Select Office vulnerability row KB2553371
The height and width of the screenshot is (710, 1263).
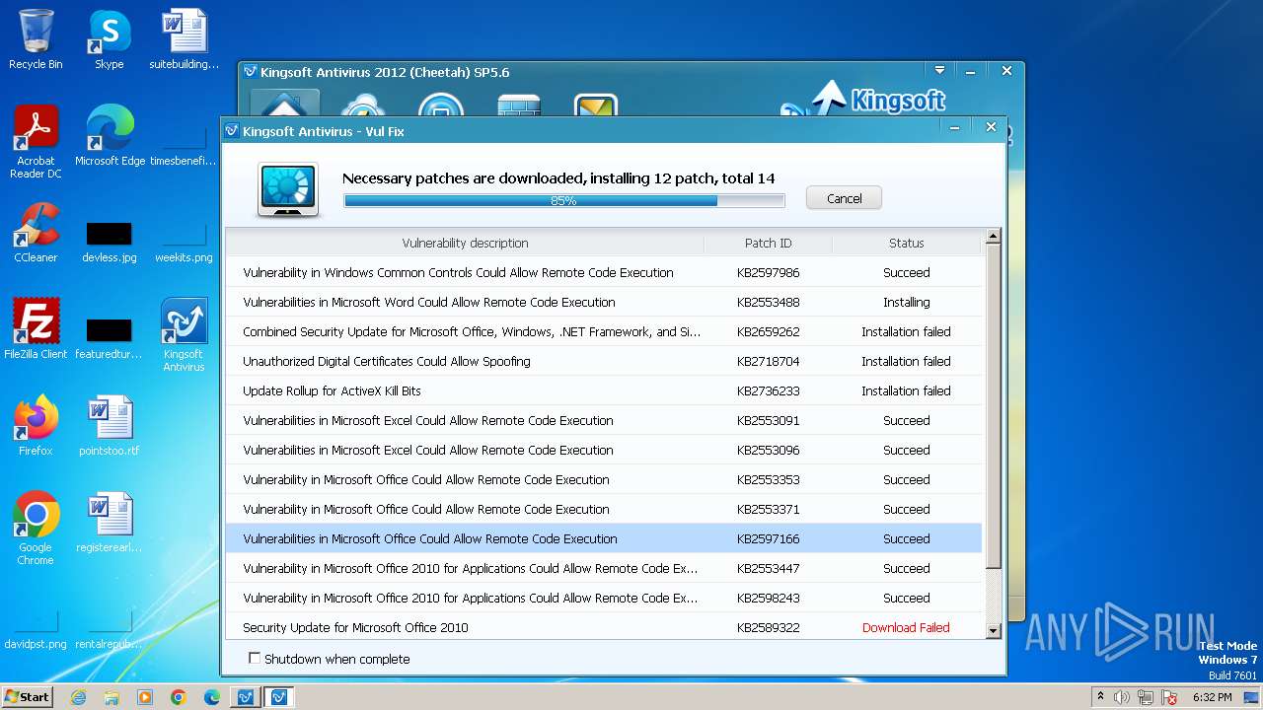click(x=604, y=509)
